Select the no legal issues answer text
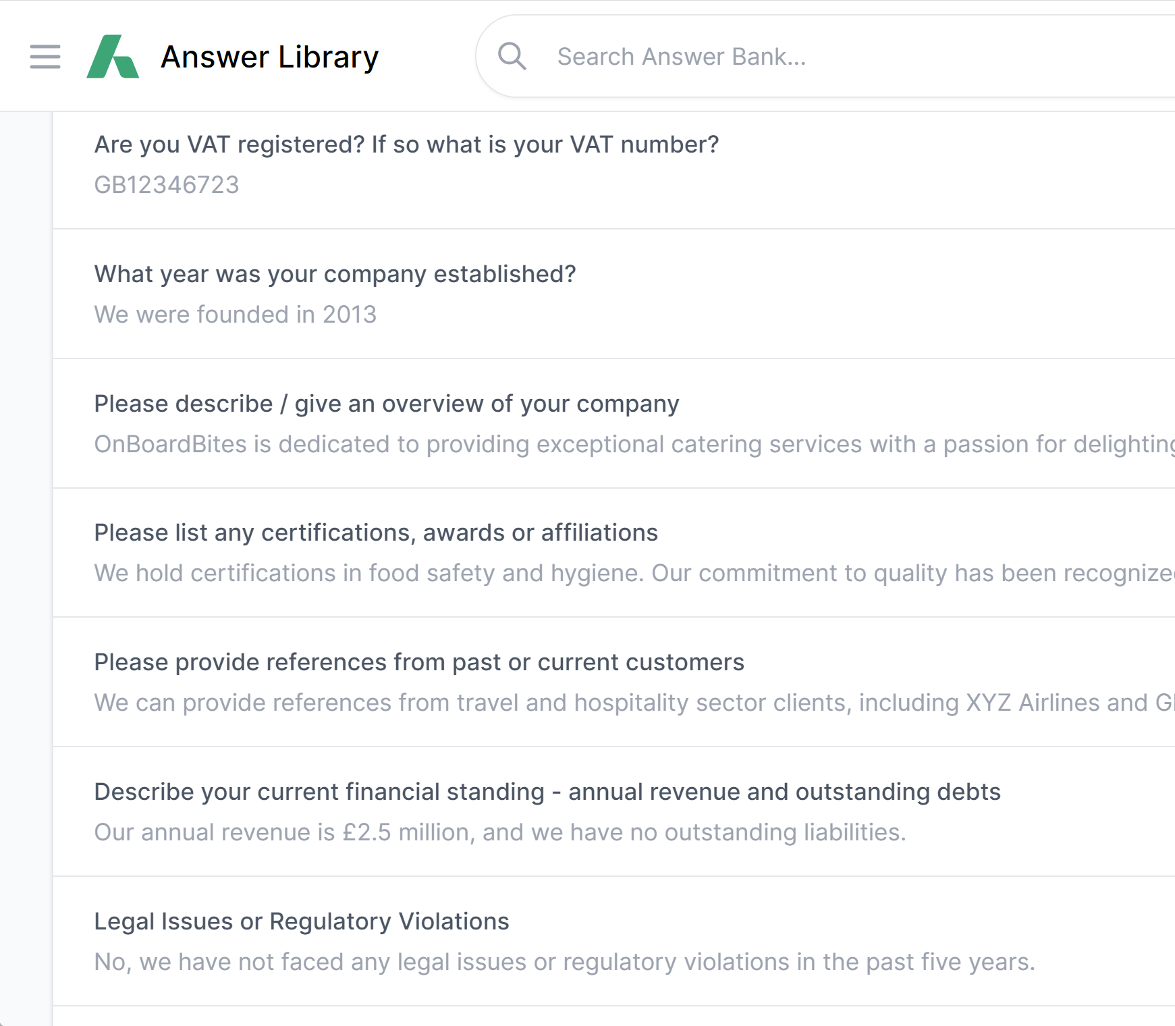1175x1026 pixels. tap(564, 962)
